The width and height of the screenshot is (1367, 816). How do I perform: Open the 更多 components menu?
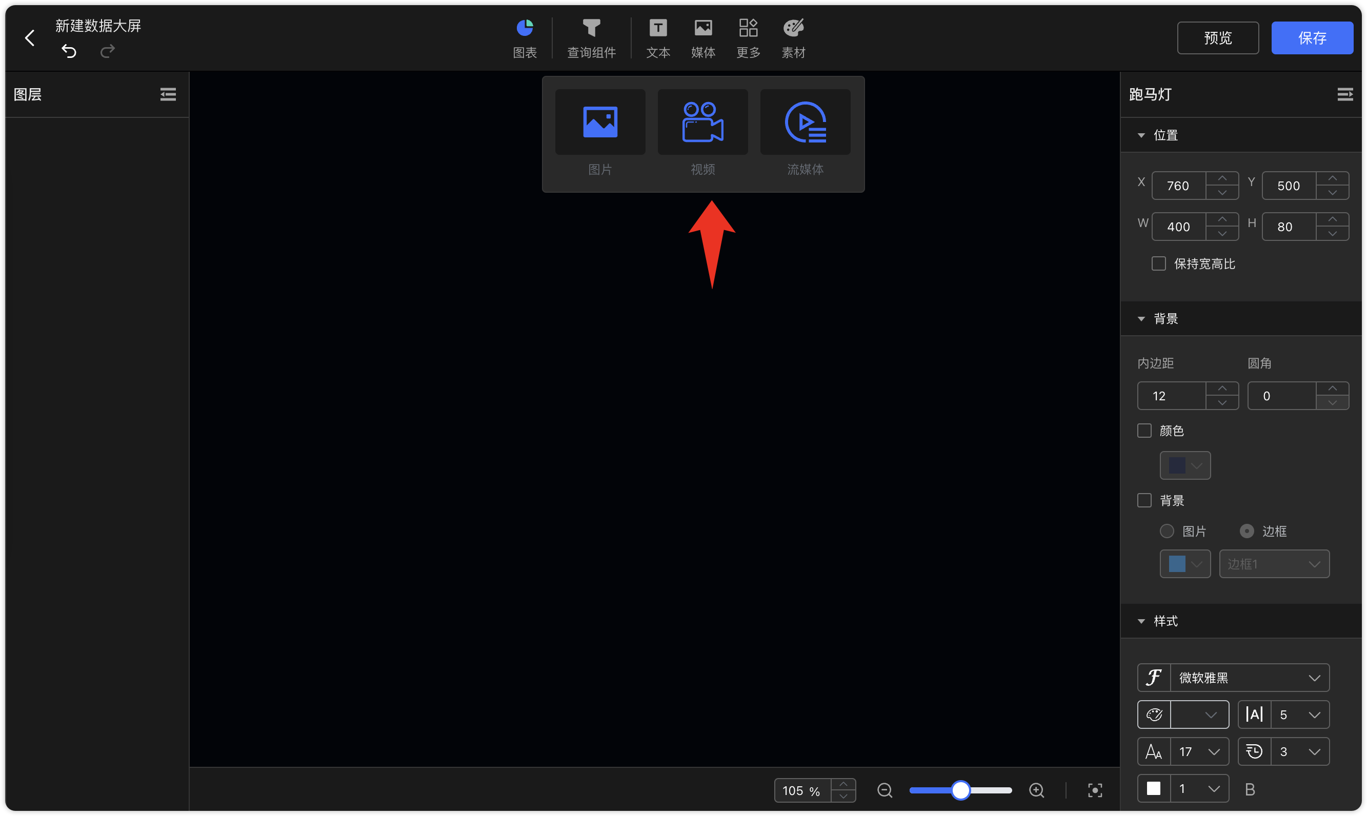[x=748, y=38]
